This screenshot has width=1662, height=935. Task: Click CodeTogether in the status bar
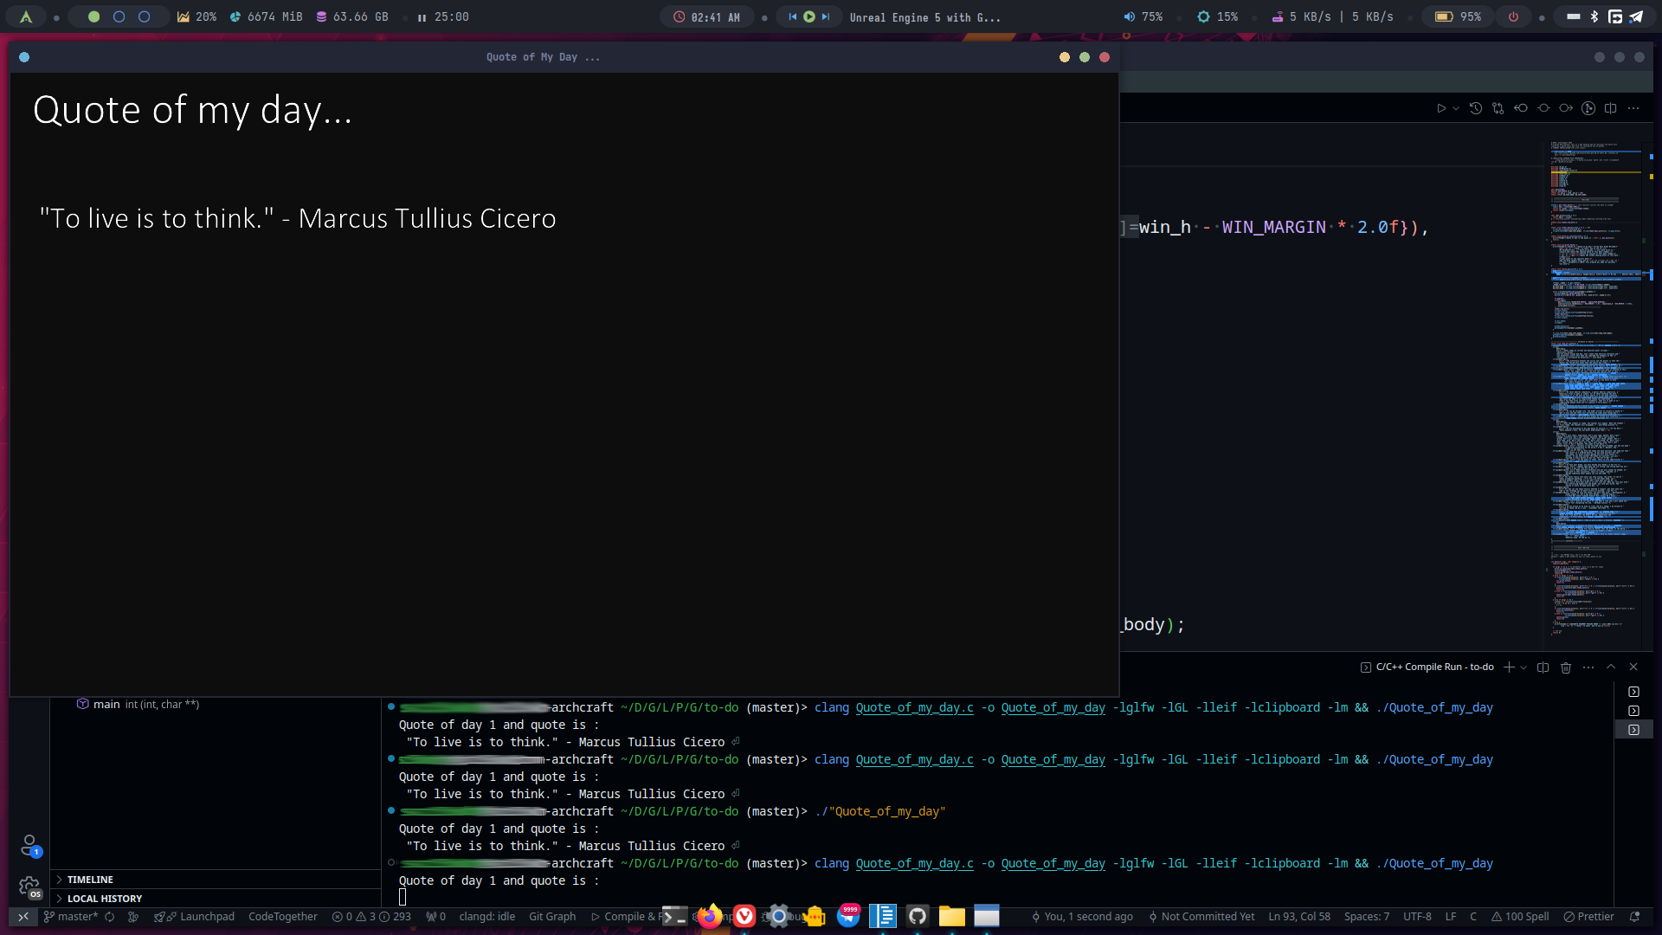tap(283, 916)
